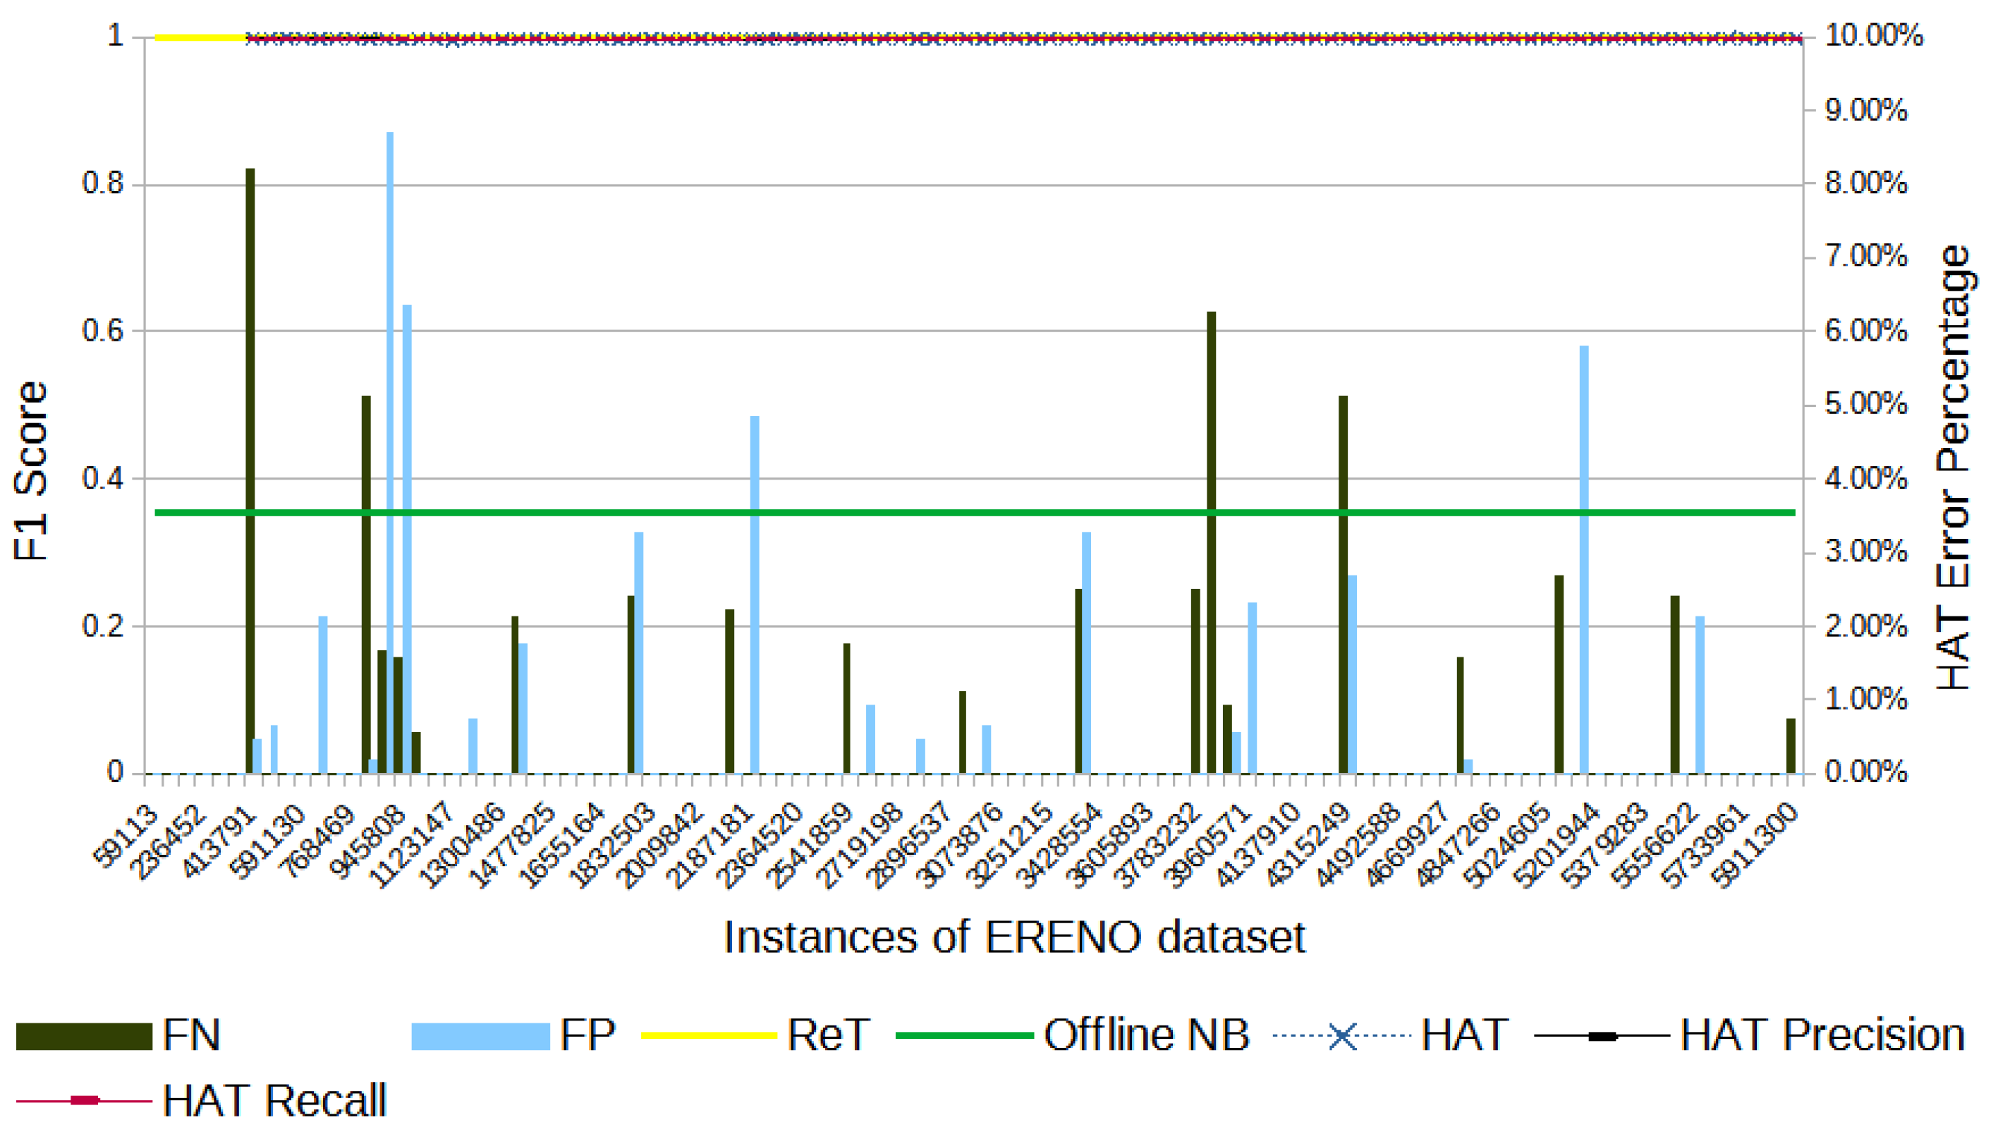Select the Offline NB legend entry

1073,1035
